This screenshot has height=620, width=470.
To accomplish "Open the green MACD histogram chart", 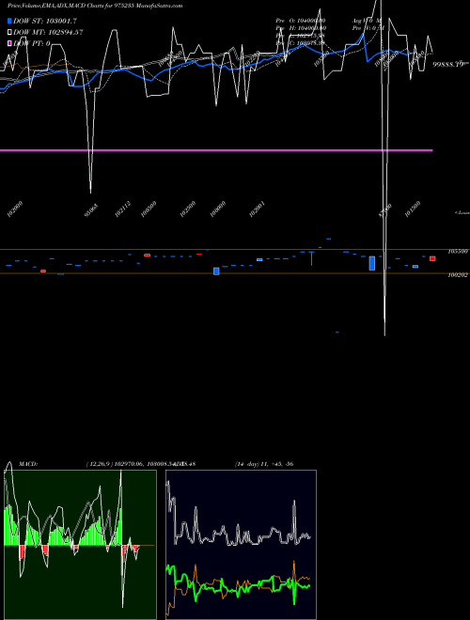I will click(x=80, y=545).
